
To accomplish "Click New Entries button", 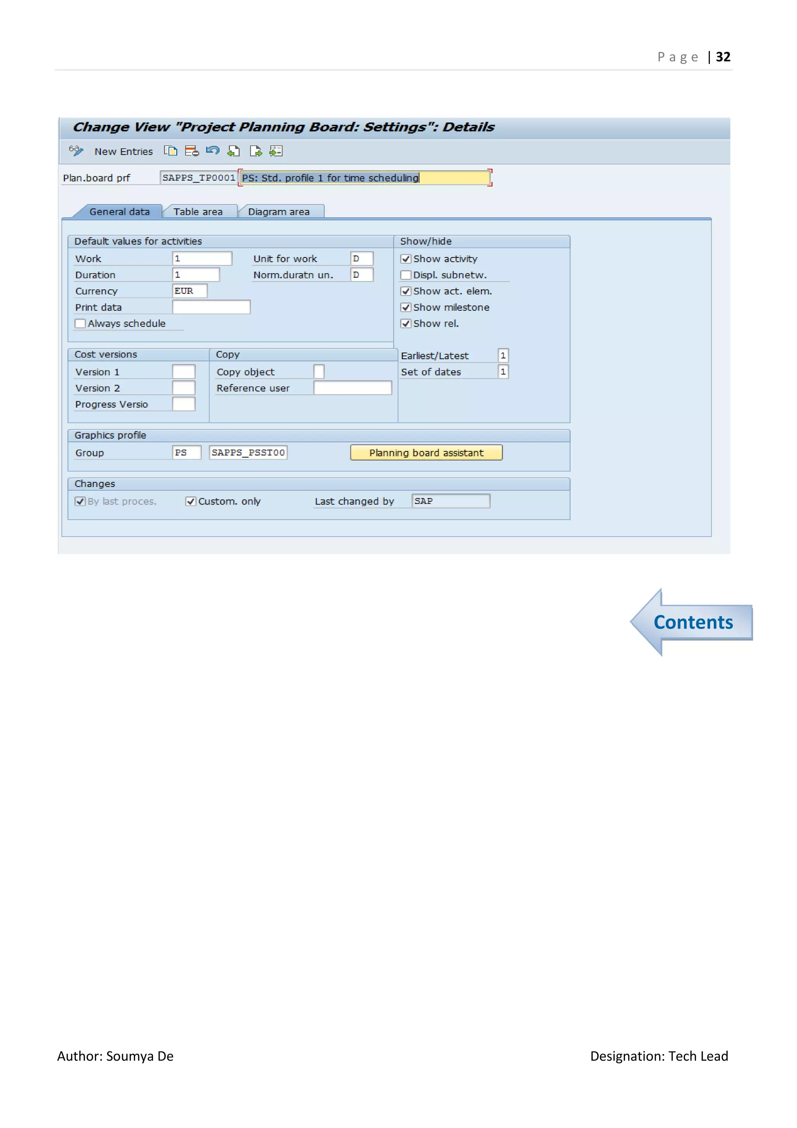I will [x=124, y=151].
